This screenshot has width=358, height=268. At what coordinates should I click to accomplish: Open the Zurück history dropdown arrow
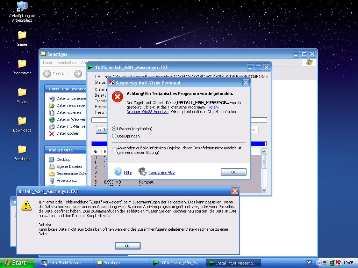coord(68,74)
